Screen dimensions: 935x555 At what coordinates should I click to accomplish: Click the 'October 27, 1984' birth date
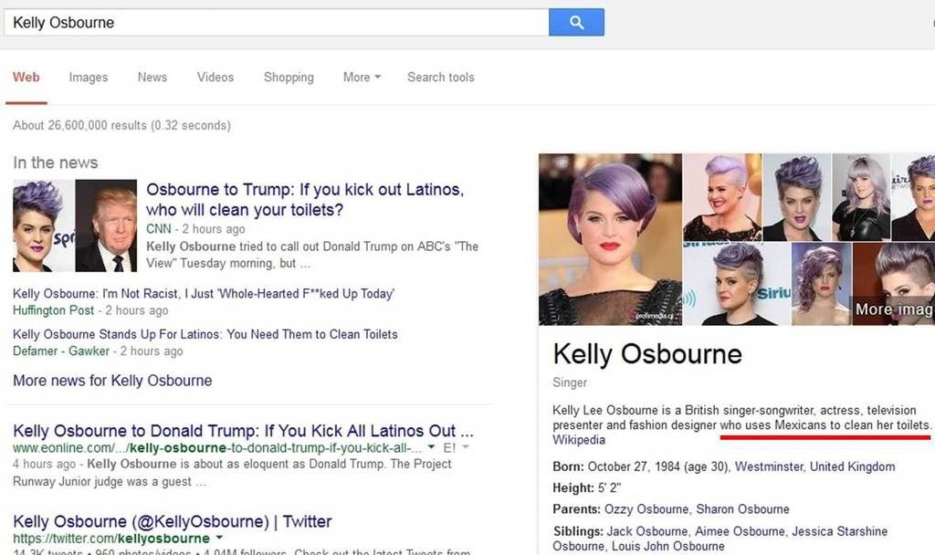coord(635,466)
